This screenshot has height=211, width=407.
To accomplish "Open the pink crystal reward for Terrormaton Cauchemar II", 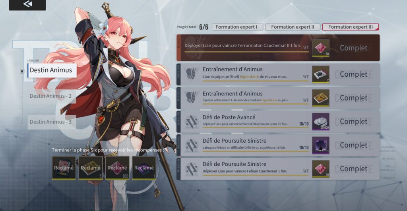I will [x=321, y=48].
